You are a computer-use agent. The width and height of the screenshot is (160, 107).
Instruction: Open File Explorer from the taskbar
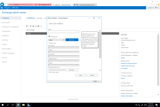23,105
